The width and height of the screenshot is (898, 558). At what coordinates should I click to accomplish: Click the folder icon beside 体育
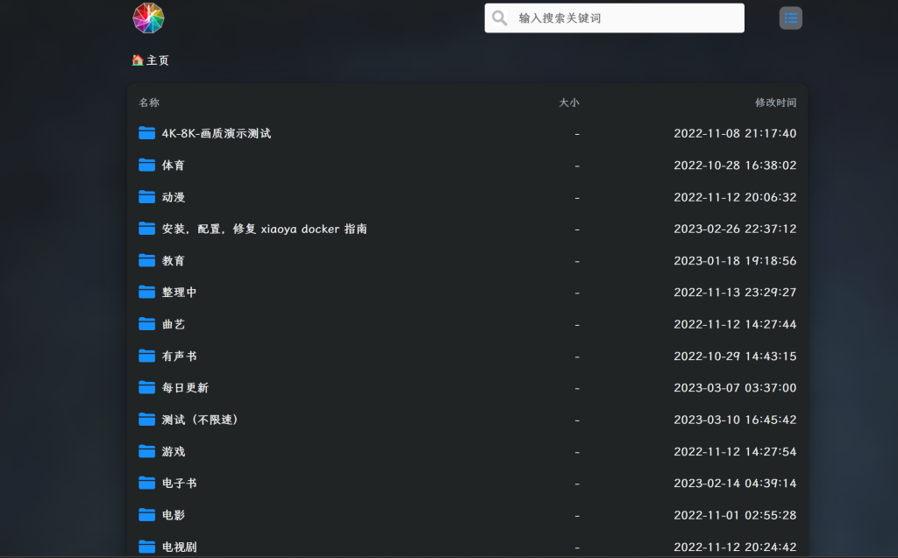click(146, 165)
